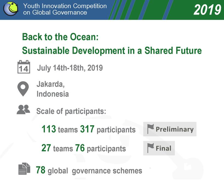Image resolution: width=224 pixels, height=196 pixels.
Task: Select the Preliminary badge label
Action: (x=174, y=129)
